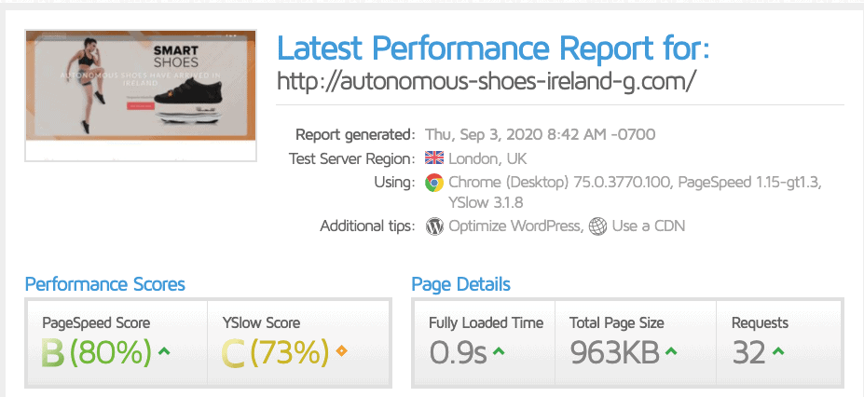The image size is (864, 397).
Task: Click green arrow next to 32 requests
Action: 778,351
